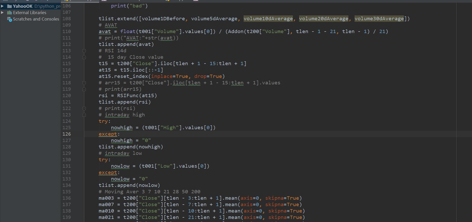
Task: Expand the YahooOK project tree arrow
Action: click(2, 6)
